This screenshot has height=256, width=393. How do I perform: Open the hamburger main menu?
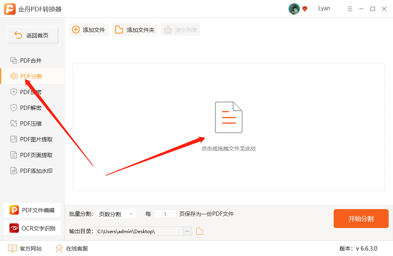[x=350, y=9]
